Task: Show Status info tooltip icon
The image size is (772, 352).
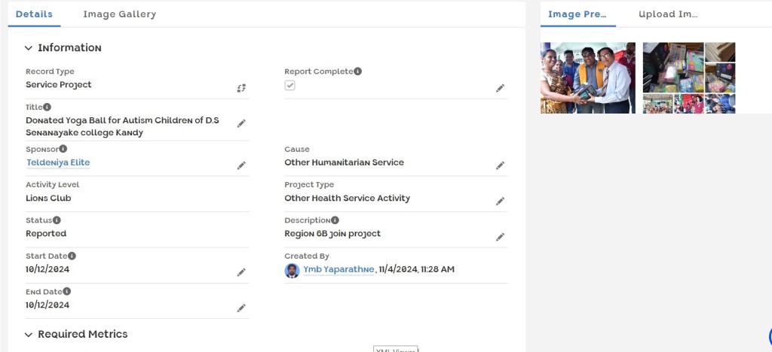Action: pyautogui.click(x=57, y=220)
